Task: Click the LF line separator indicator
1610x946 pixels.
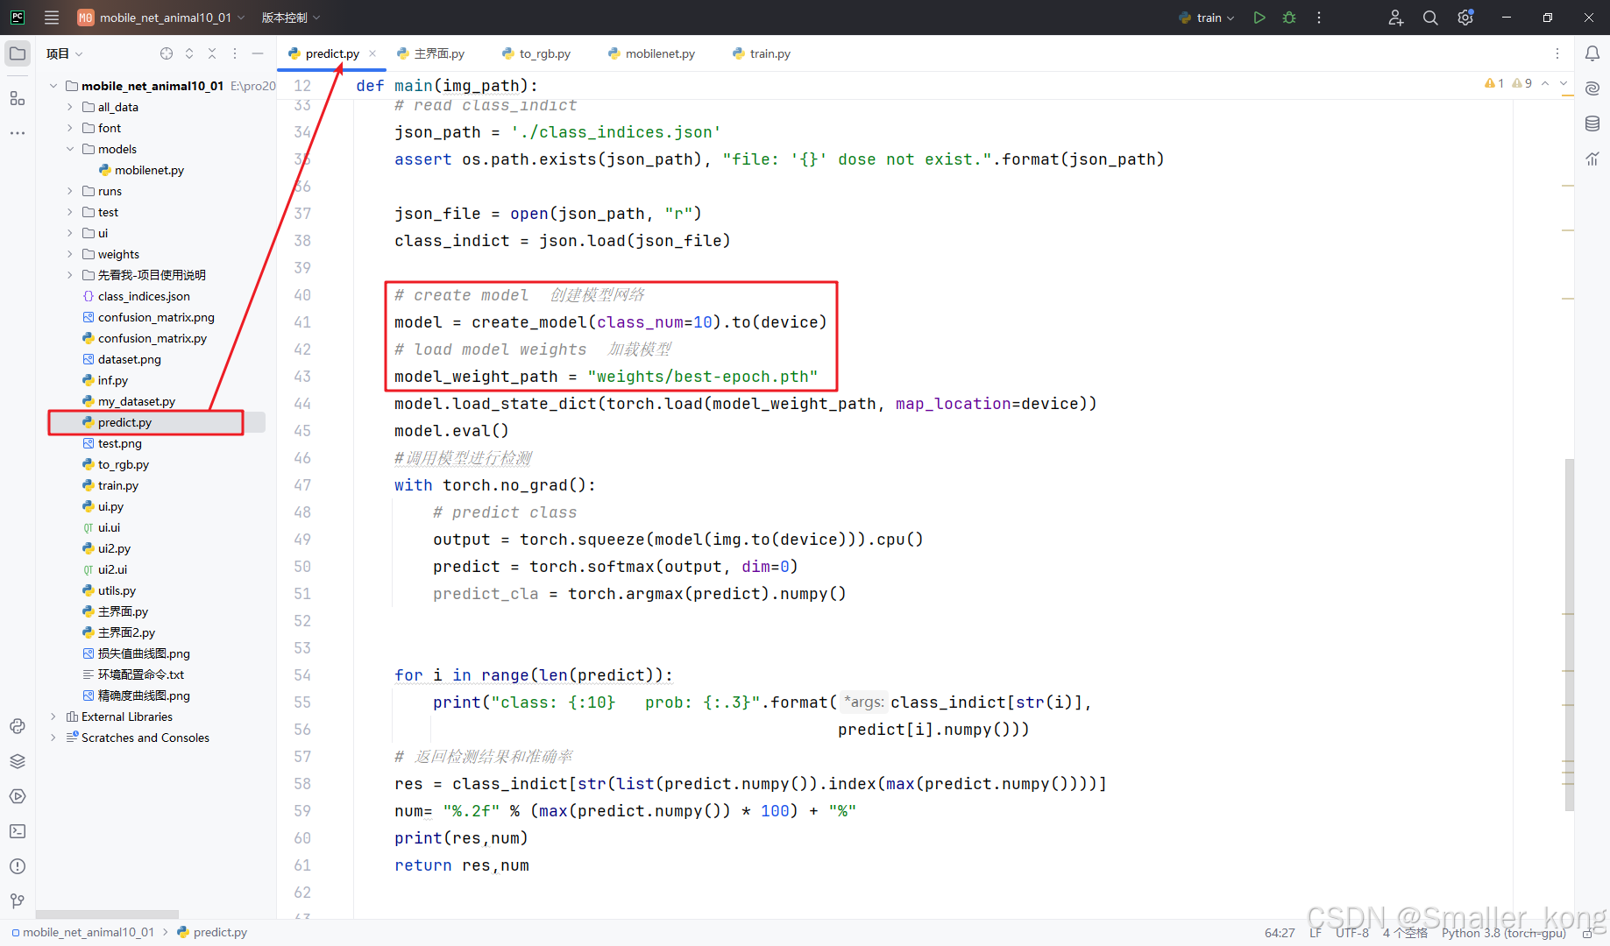Action: pyautogui.click(x=1316, y=933)
